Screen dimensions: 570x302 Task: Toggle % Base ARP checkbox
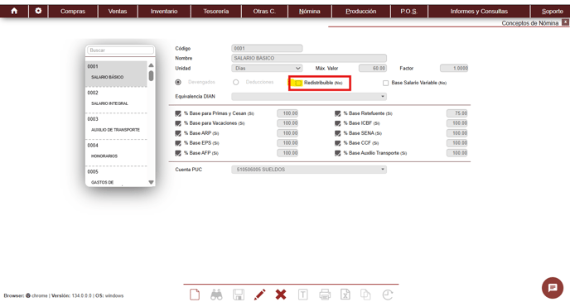[178, 133]
